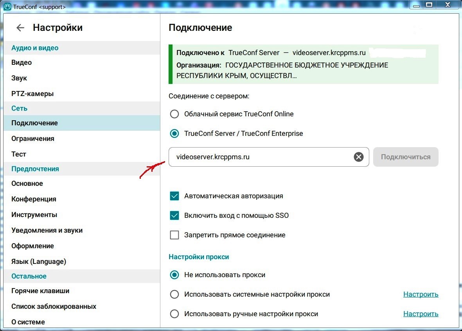
Task: Select Облачный сервис TrueConf Online option
Action: point(174,114)
